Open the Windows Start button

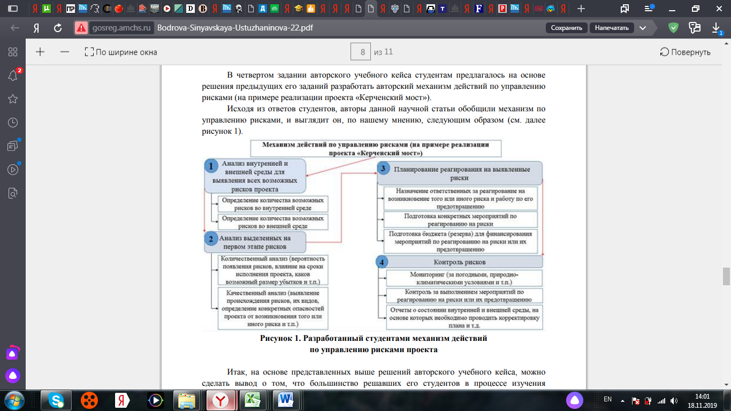coord(13,400)
